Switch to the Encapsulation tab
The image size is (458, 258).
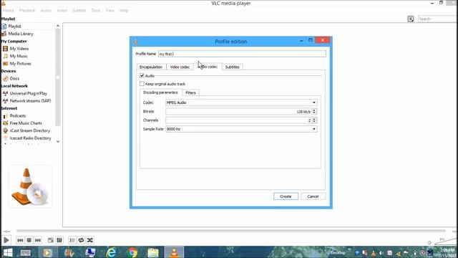pos(151,67)
